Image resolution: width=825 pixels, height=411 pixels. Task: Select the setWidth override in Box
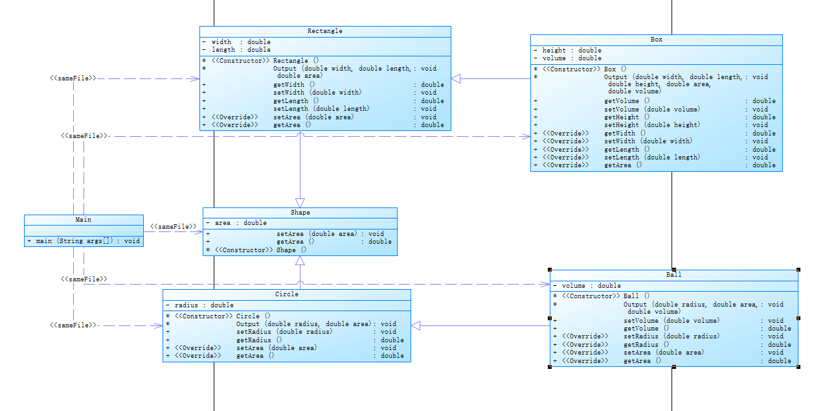coord(651,141)
